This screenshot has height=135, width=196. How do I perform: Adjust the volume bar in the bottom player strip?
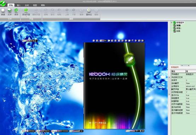click(x=76, y=131)
